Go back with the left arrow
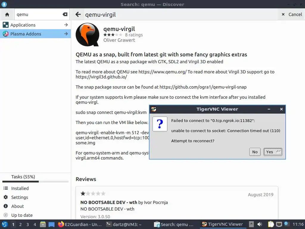The width and height of the screenshot is (305, 229). pyautogui.click(x=78, y=14)
